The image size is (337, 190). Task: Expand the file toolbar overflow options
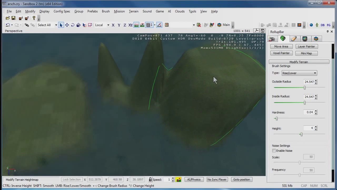coord(39,19)
